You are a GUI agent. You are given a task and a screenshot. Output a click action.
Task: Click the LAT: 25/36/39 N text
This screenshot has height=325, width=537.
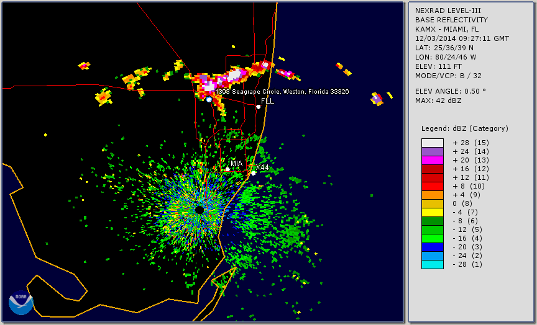pos(444,48)
